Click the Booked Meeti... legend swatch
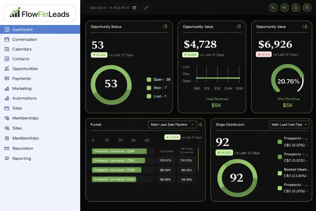Image resolution: width=316 pixels, height=211 pixels. [x=280, y=173]
